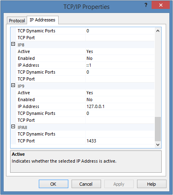Click the scroll up arrow
The image size is (173, 195).
[x=158, y=31]
